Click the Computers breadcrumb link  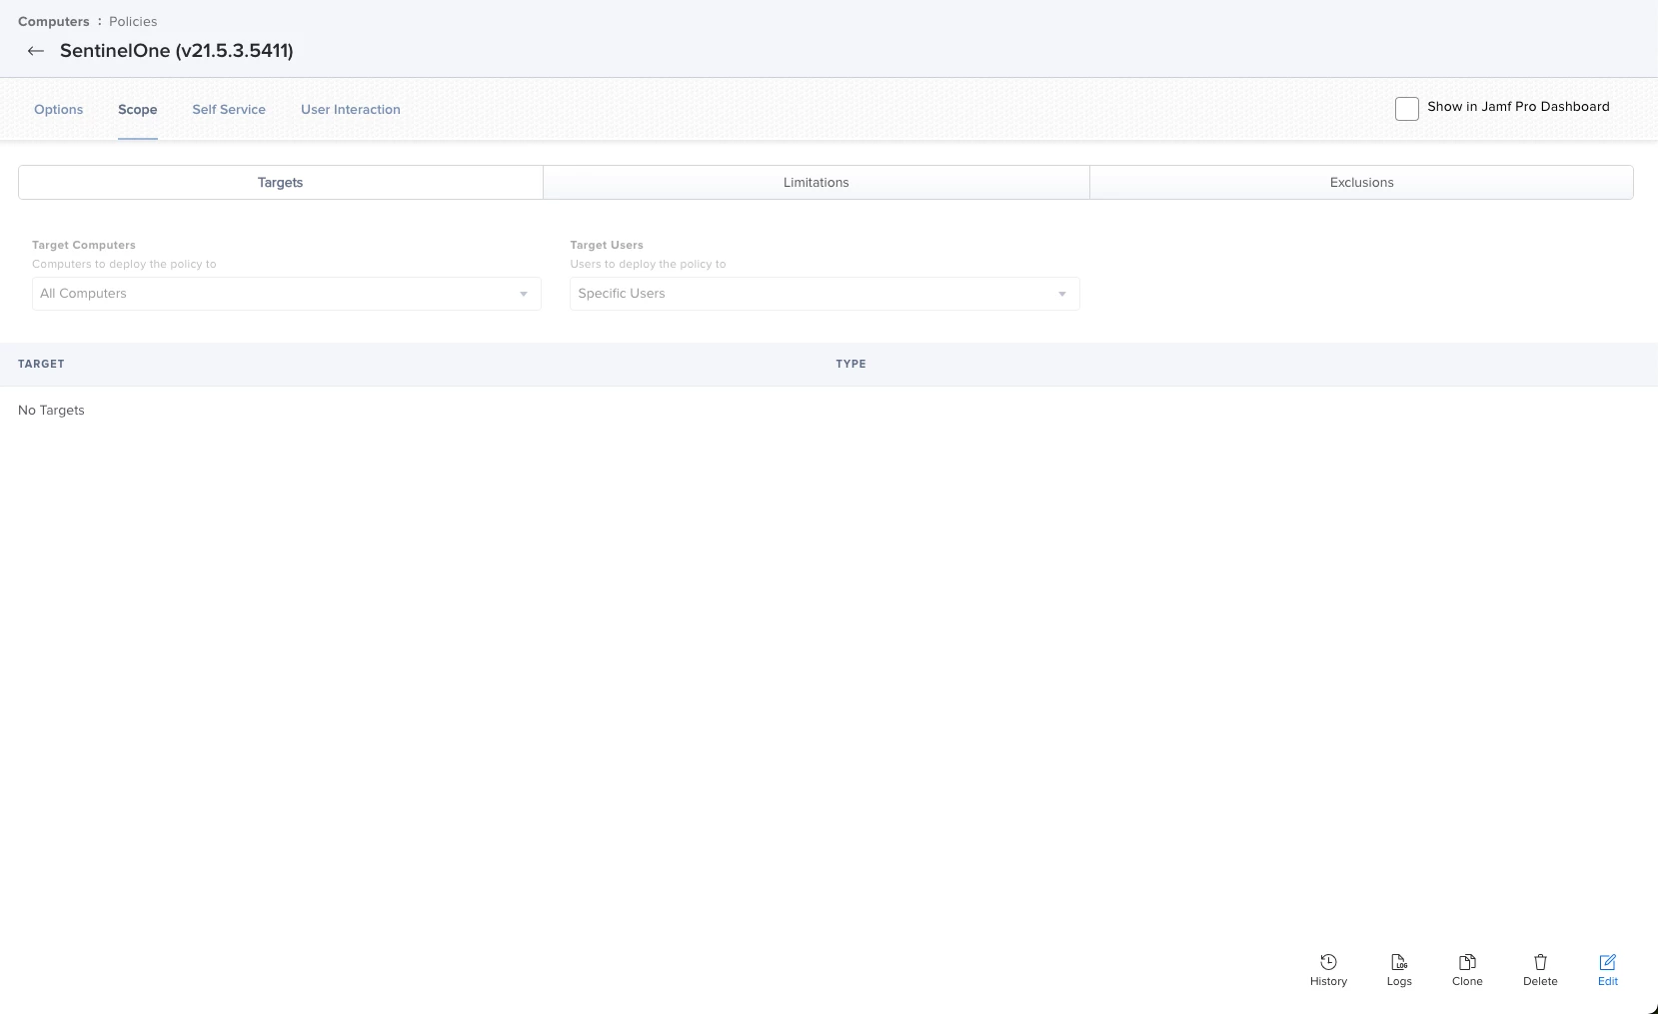click(54, 21)
